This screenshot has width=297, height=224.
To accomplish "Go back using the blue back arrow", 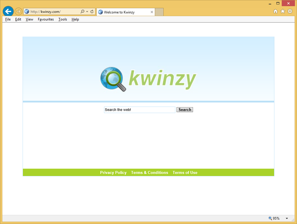I will [x=8, y=11].
